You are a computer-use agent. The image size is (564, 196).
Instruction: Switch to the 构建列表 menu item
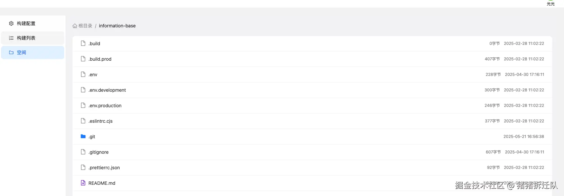(26, 38)
